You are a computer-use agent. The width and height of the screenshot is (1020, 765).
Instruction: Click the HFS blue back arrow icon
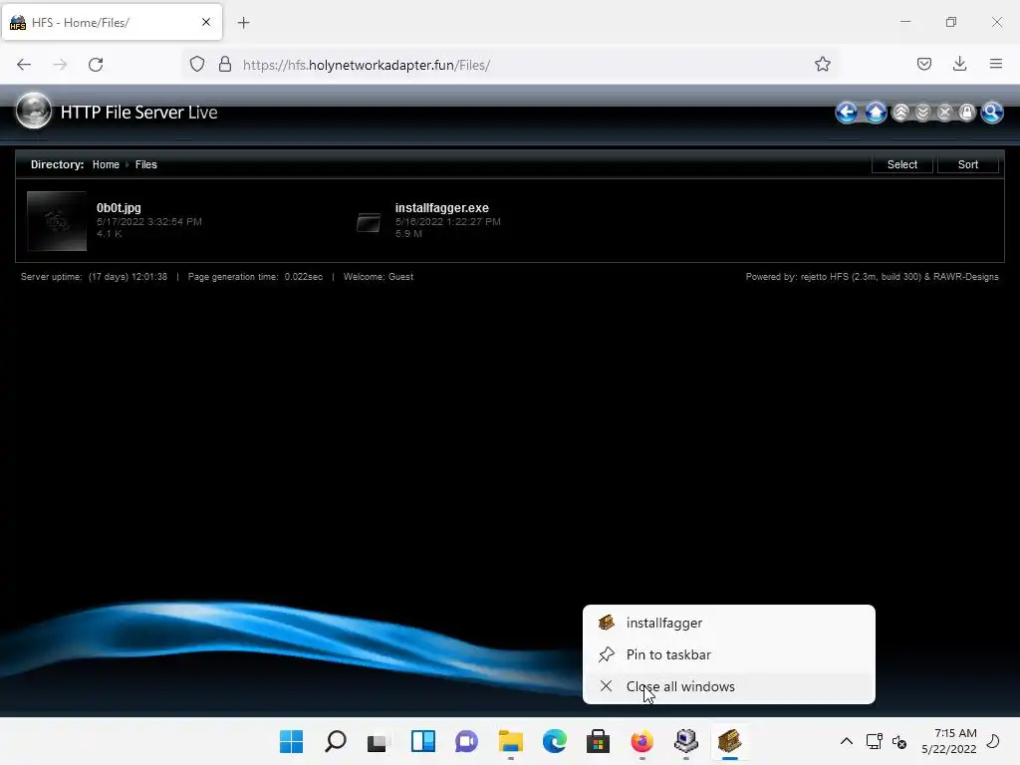click(847, 113)
